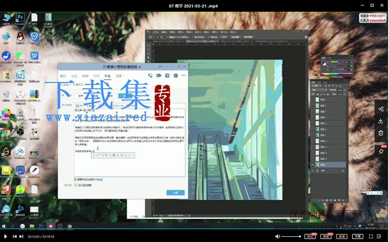Open the Windows Start menu in recorded taskbar
The height and width of the screenshot is (242, 389).
coord(3,226)
